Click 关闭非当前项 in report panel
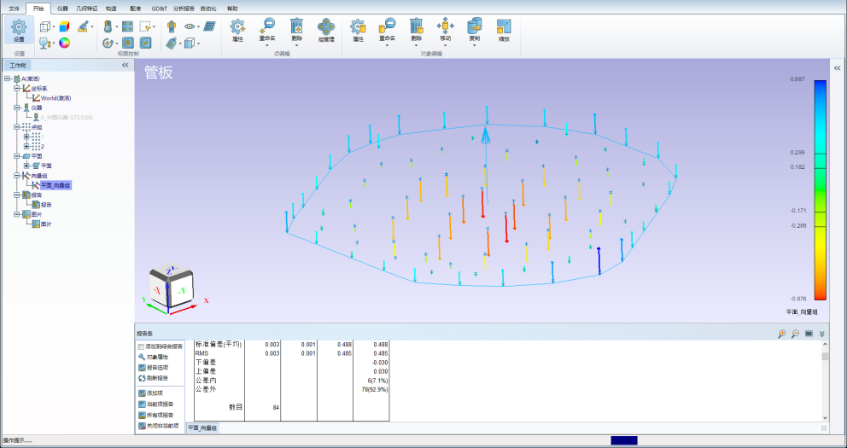 [x=160, y=425]
